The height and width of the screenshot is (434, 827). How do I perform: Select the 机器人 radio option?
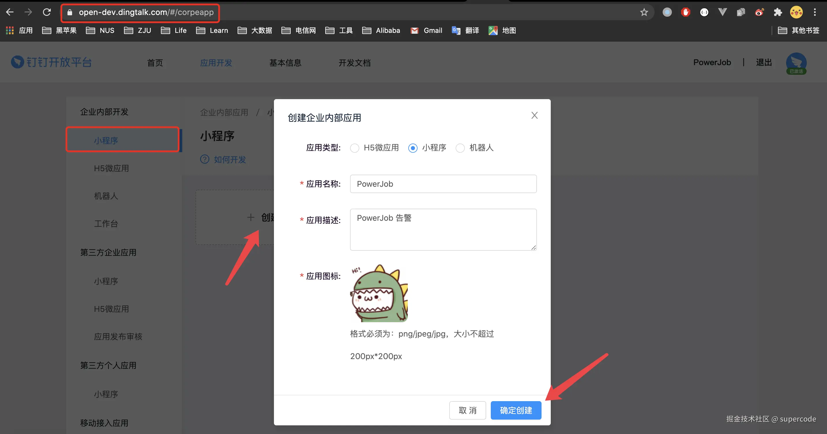[460, 148]
